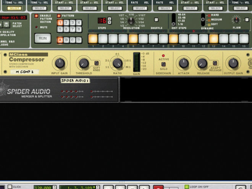Toggle step 10 button
This screenshot has width=252, height=189.
(184, 38)
